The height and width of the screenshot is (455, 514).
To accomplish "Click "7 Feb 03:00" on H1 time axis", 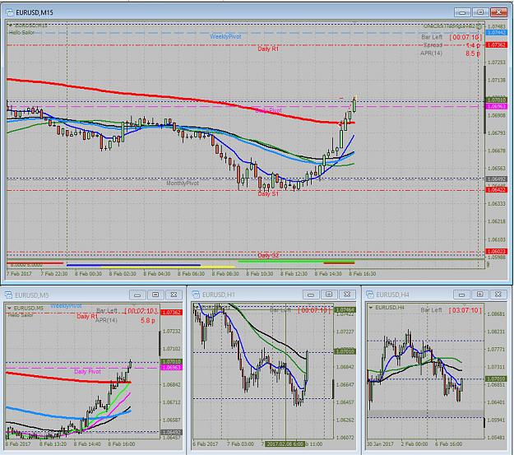I will 240,443.
